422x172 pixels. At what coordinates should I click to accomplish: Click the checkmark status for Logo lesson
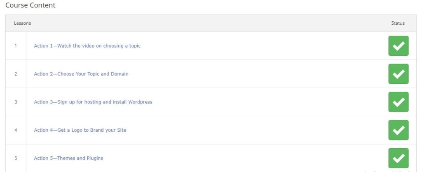(399, 130)
